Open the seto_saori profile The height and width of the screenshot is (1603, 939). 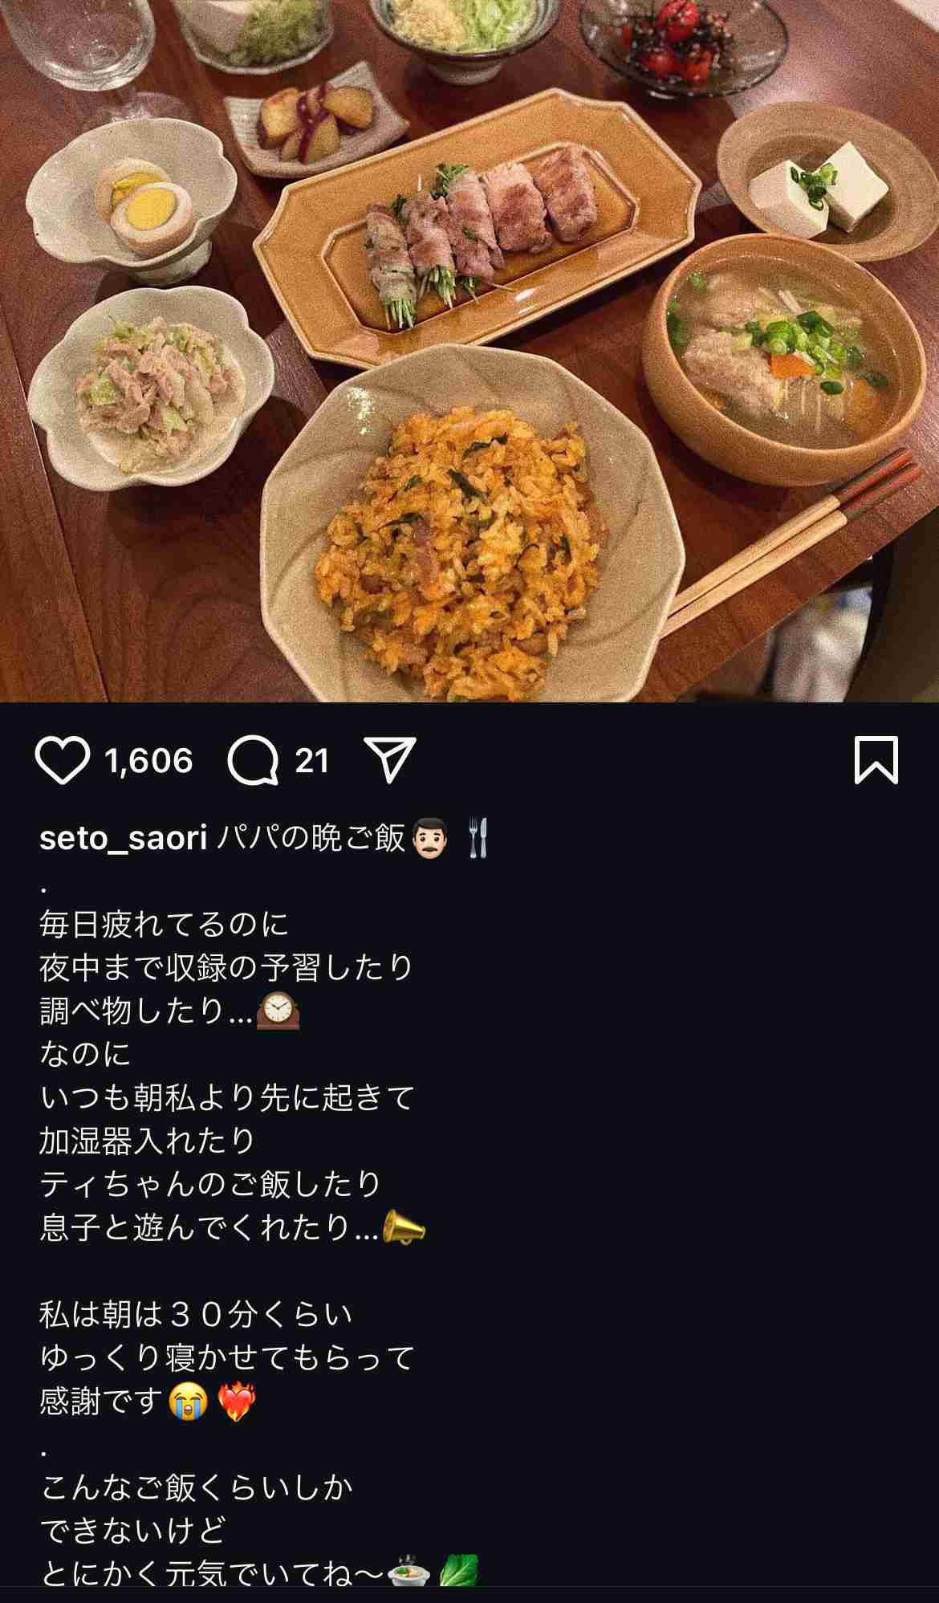pyautogui.click(x=124, y=838)
